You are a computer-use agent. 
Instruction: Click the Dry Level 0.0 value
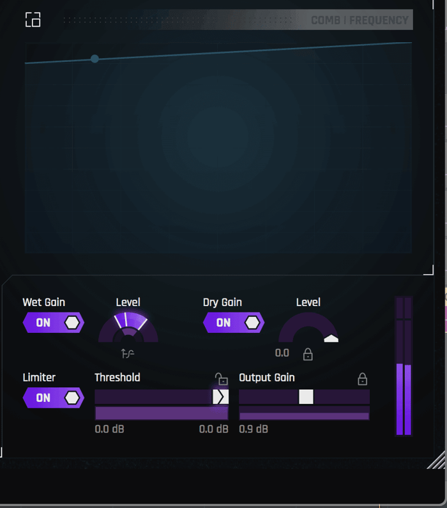point(282,353)
